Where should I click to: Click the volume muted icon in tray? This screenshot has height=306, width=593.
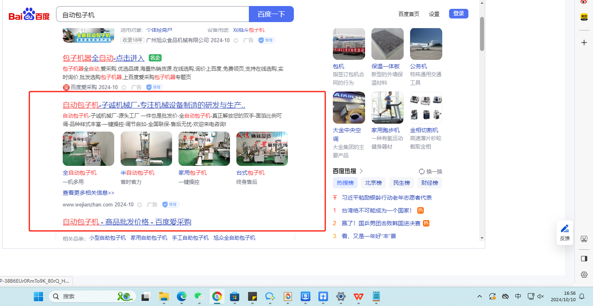coord(541,296)
